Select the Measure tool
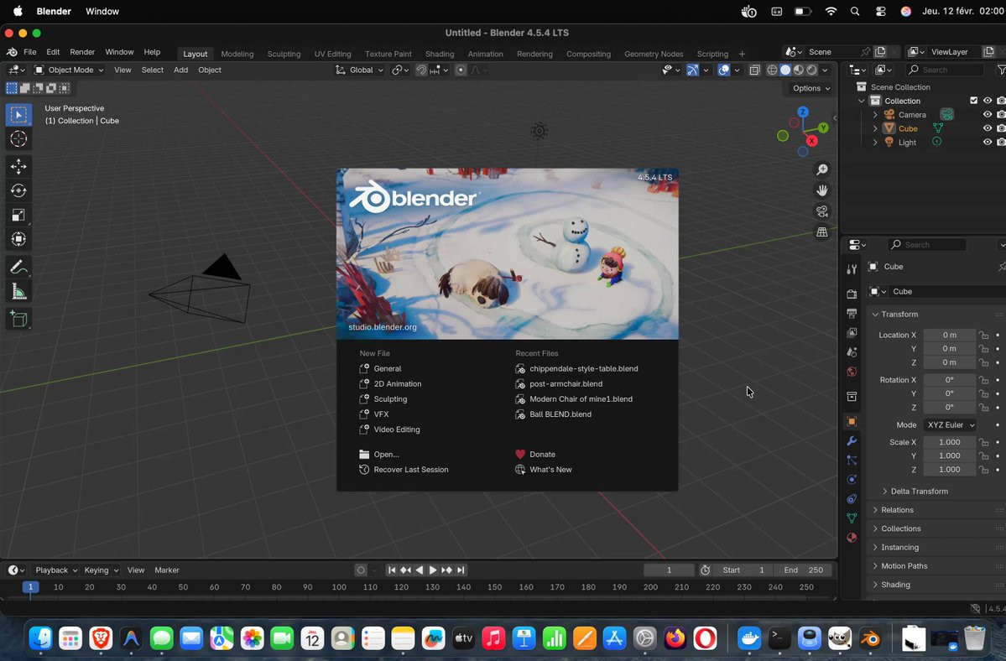The height and width of the screenshot is (661, 1006). tap(18, 292)
